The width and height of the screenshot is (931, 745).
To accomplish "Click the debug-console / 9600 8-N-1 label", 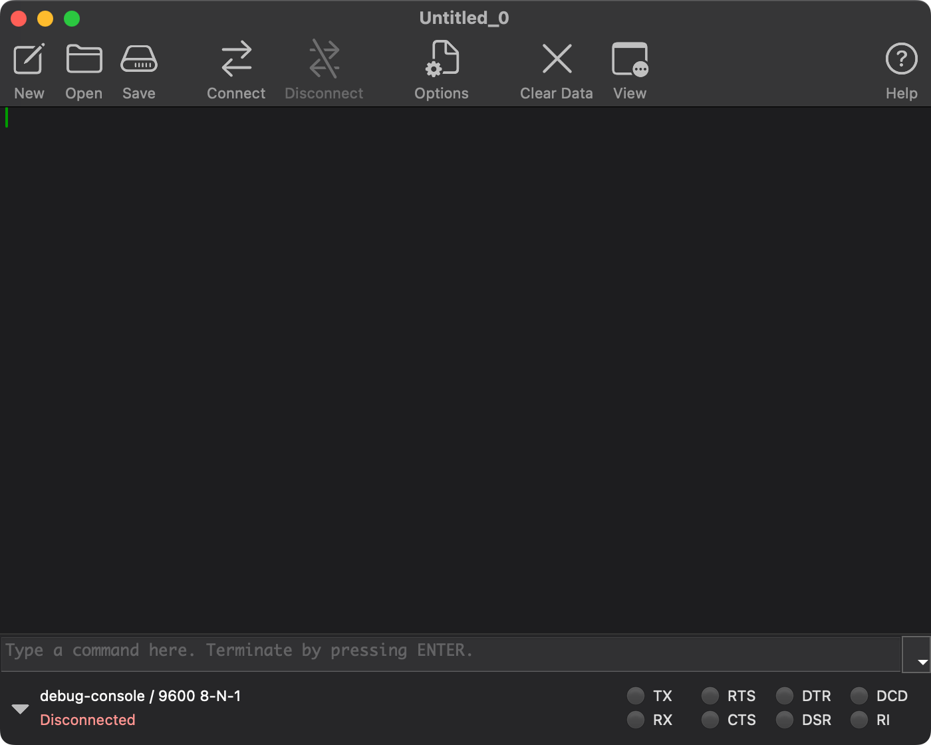I will tap(140, 696).
